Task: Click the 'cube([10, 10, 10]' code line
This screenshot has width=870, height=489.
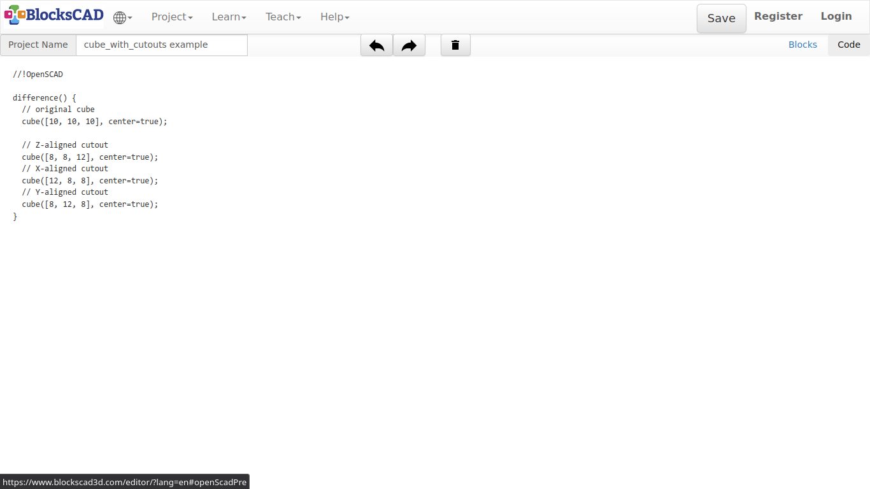Action: [94, 122]
